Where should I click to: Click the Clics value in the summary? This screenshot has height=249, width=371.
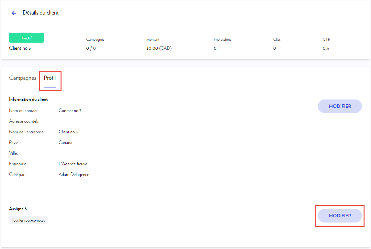point(275,48)
